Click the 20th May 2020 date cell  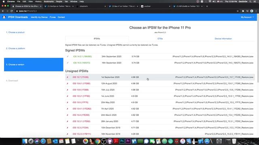pyautogui.click(x=108, y=102)
